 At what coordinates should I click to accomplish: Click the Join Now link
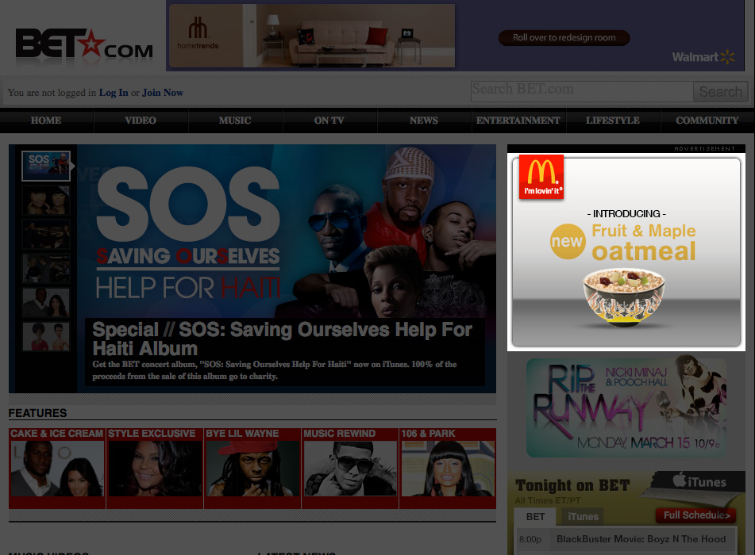click(x=163, y=93)
